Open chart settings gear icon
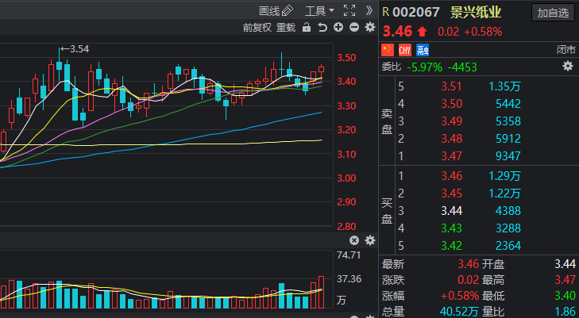Screen dimensions: 579x318 [370, 27]
